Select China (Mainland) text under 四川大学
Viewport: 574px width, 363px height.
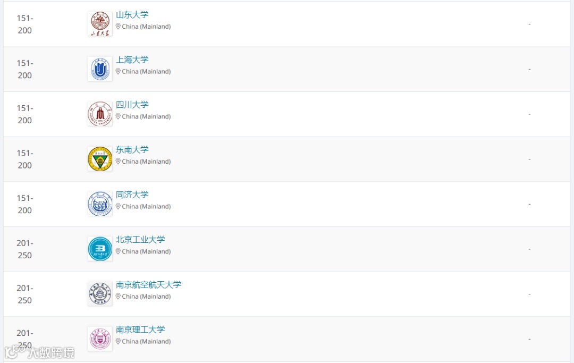coord(147,117)
